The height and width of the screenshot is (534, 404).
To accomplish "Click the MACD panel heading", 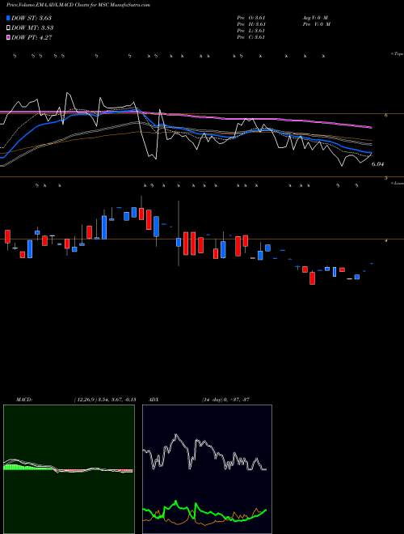I will [24, 400].
